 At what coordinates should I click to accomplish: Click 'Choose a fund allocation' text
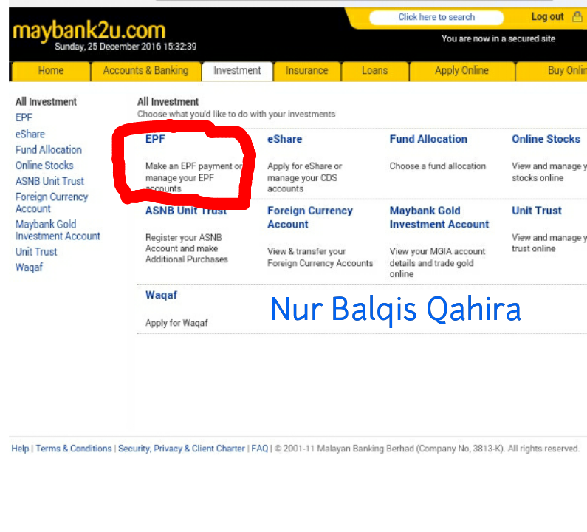[438, 166]
